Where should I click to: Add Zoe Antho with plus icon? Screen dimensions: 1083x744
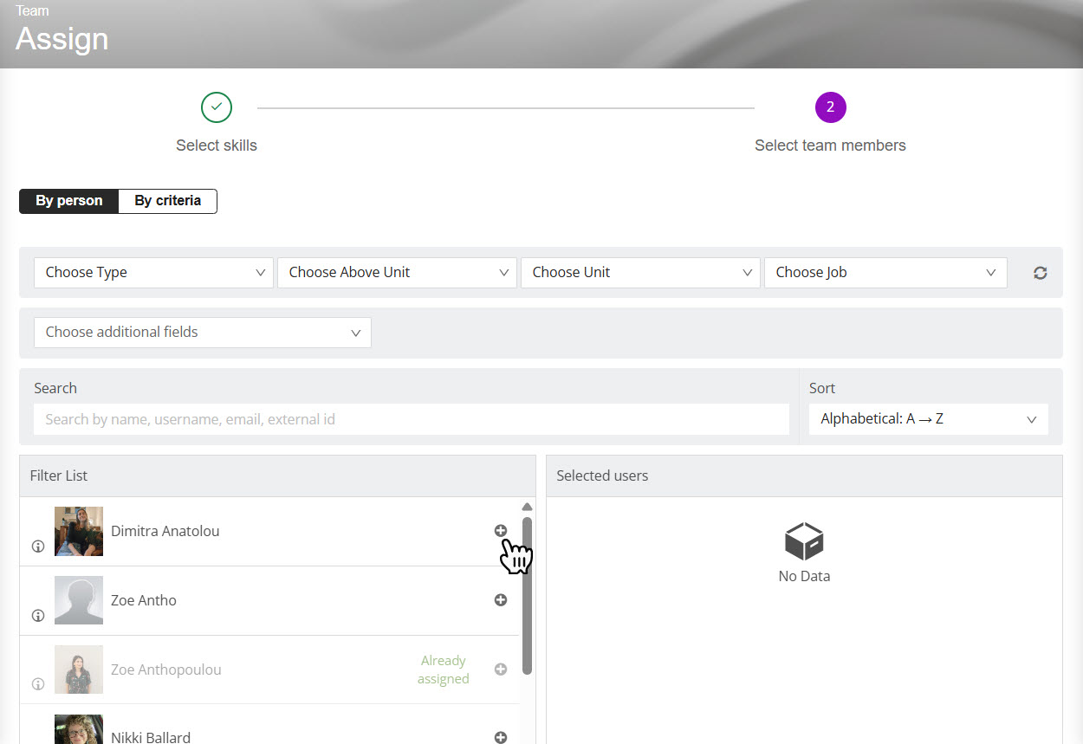[501, 599]
